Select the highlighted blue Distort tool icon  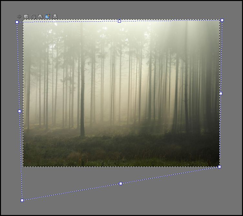click(48, 16)
